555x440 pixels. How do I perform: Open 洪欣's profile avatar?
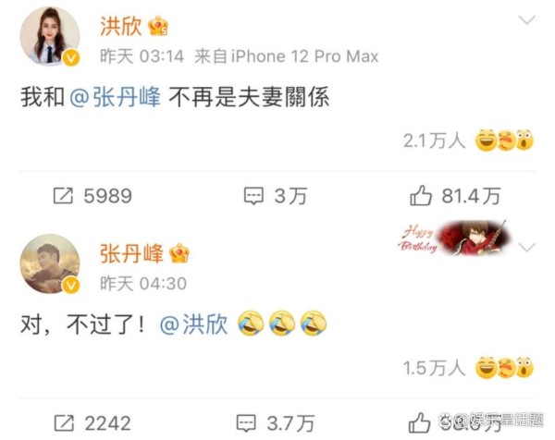click(50, 36)
